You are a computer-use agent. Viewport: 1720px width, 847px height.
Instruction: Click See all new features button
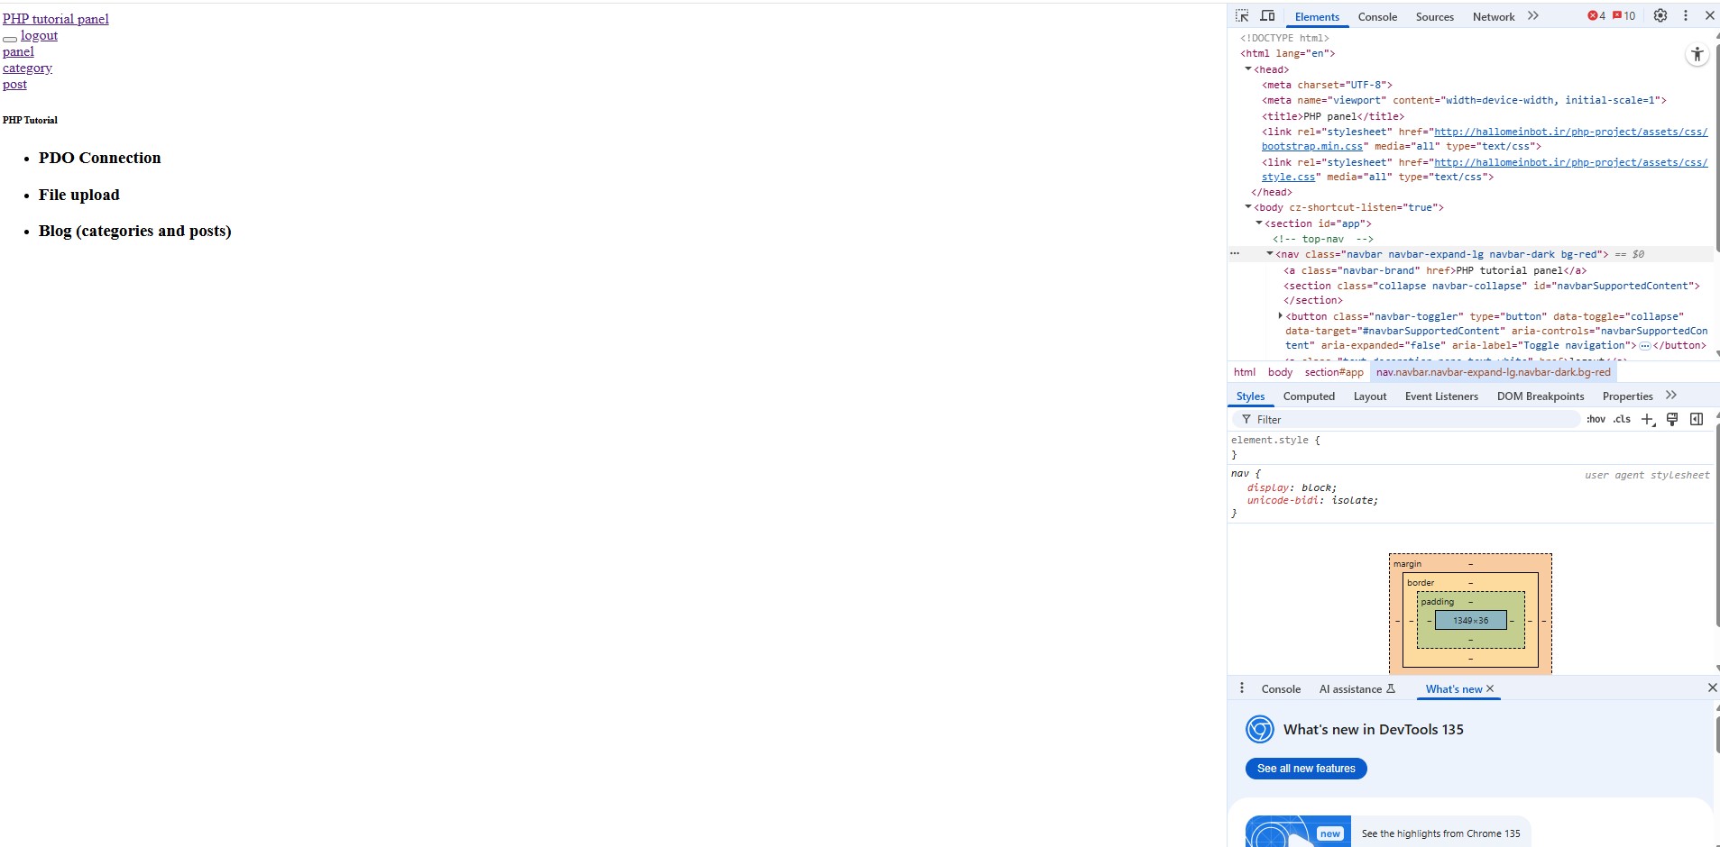(1306, 769)
